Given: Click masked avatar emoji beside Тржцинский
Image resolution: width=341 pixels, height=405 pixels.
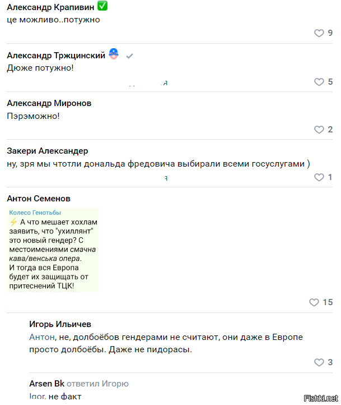Looking at the screenshot, I should tap(114, 54).
